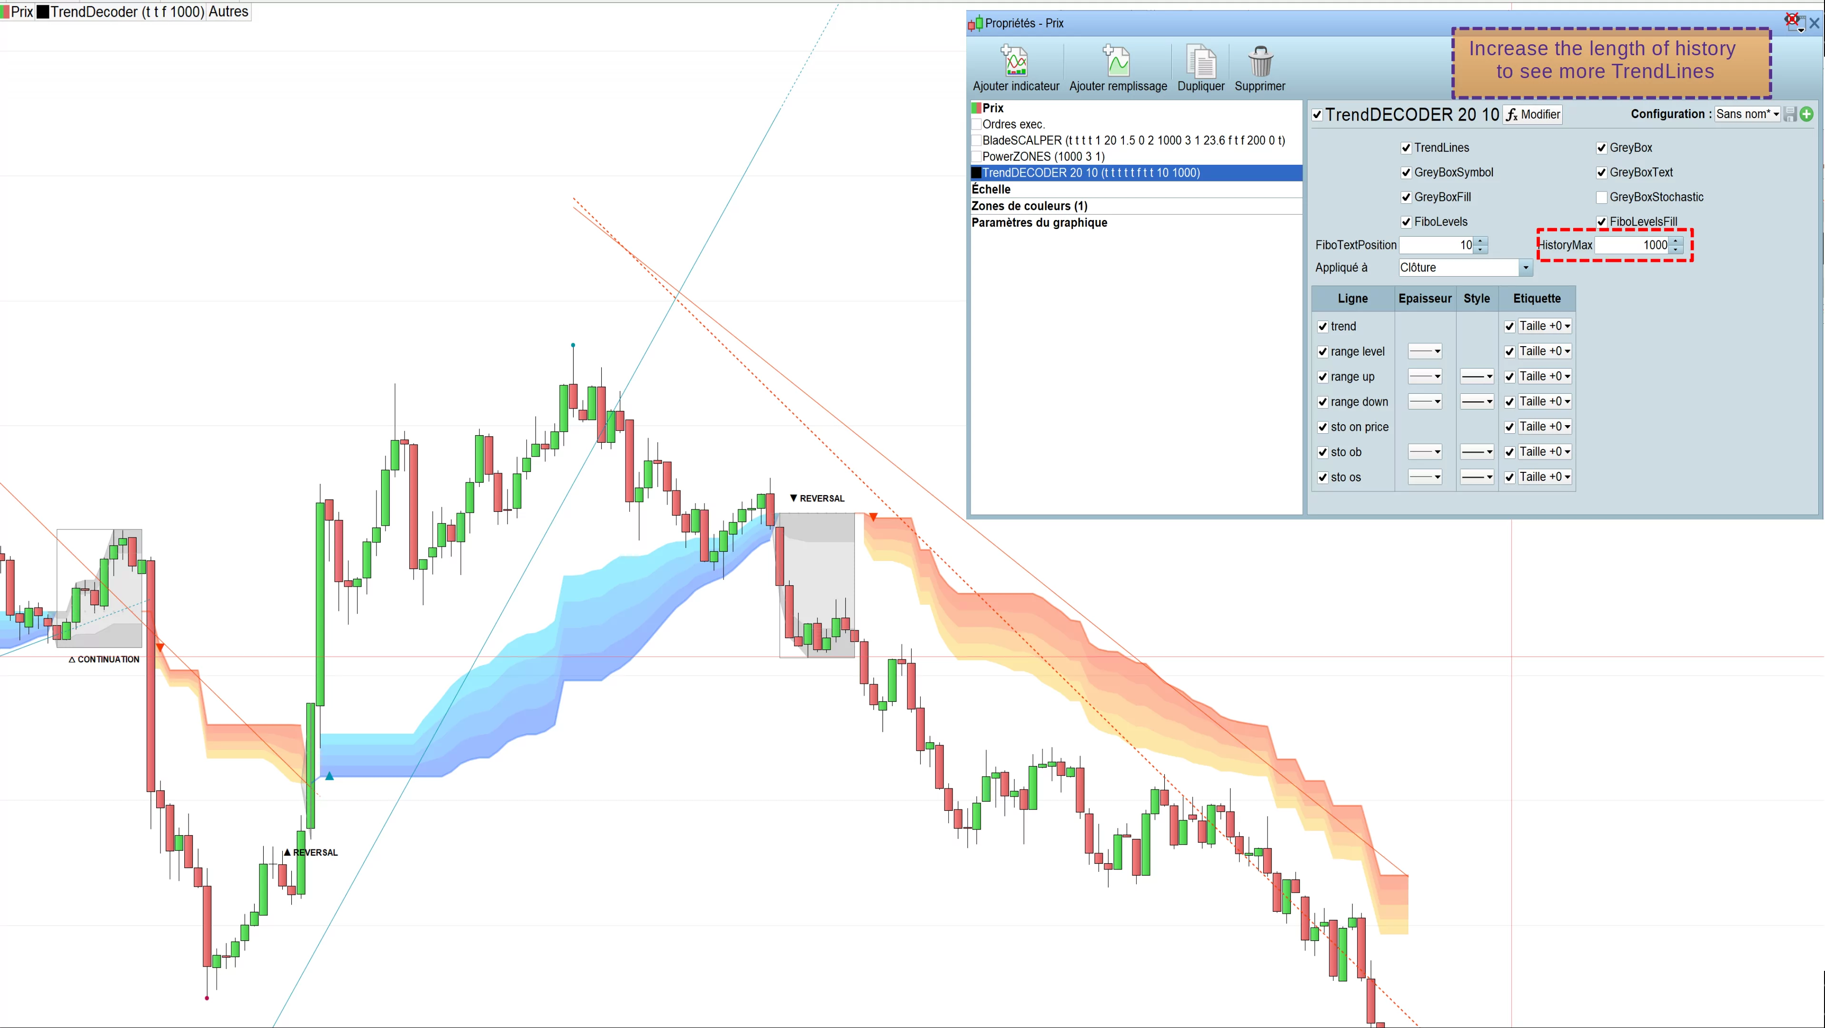Open the Style dropdown for sto os
Image resolution: width=1825 pixels, height=1028 pixels.
[x=1477, y=478]
